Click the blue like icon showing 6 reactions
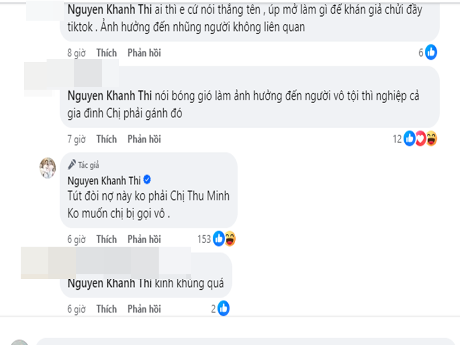This screenshot has width=460, height=345. tap(430, 52)
